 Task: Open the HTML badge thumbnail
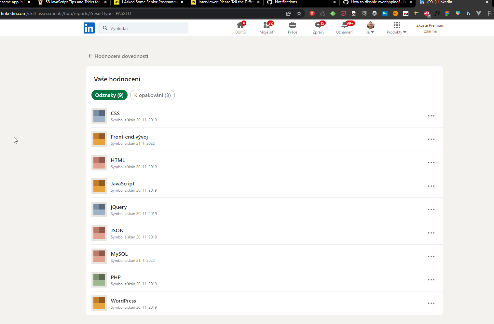[x=99, y=163]
